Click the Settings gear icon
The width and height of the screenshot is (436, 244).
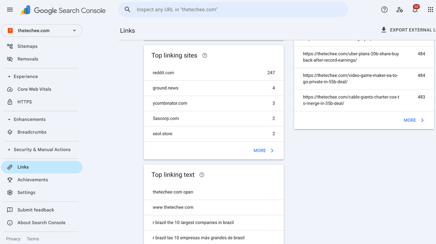pyautogui.click(x=10, y=193)
